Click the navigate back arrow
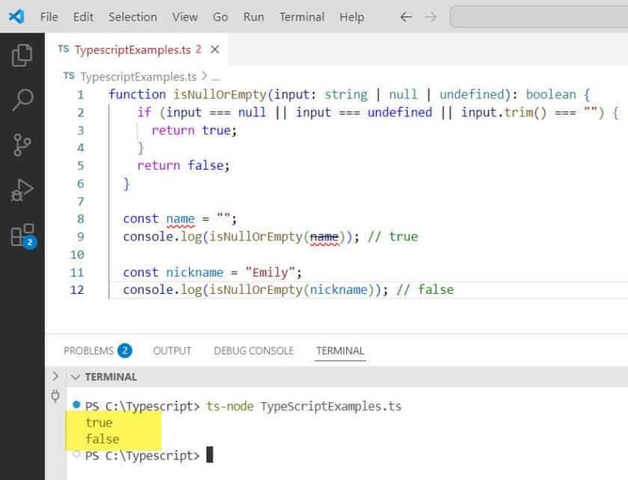 pyautogui.click(x=405, y=15)
